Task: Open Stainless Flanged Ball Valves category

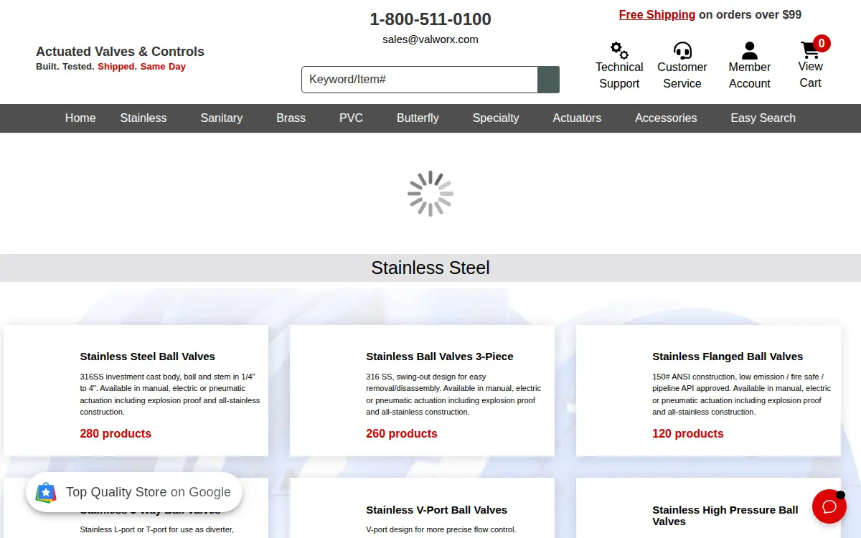Action: pyautogui.click(x=728, y=357)
